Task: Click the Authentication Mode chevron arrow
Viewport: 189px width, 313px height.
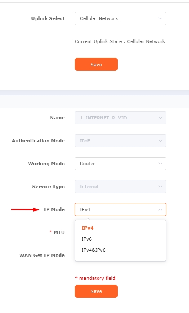Action: click(160, 141)
